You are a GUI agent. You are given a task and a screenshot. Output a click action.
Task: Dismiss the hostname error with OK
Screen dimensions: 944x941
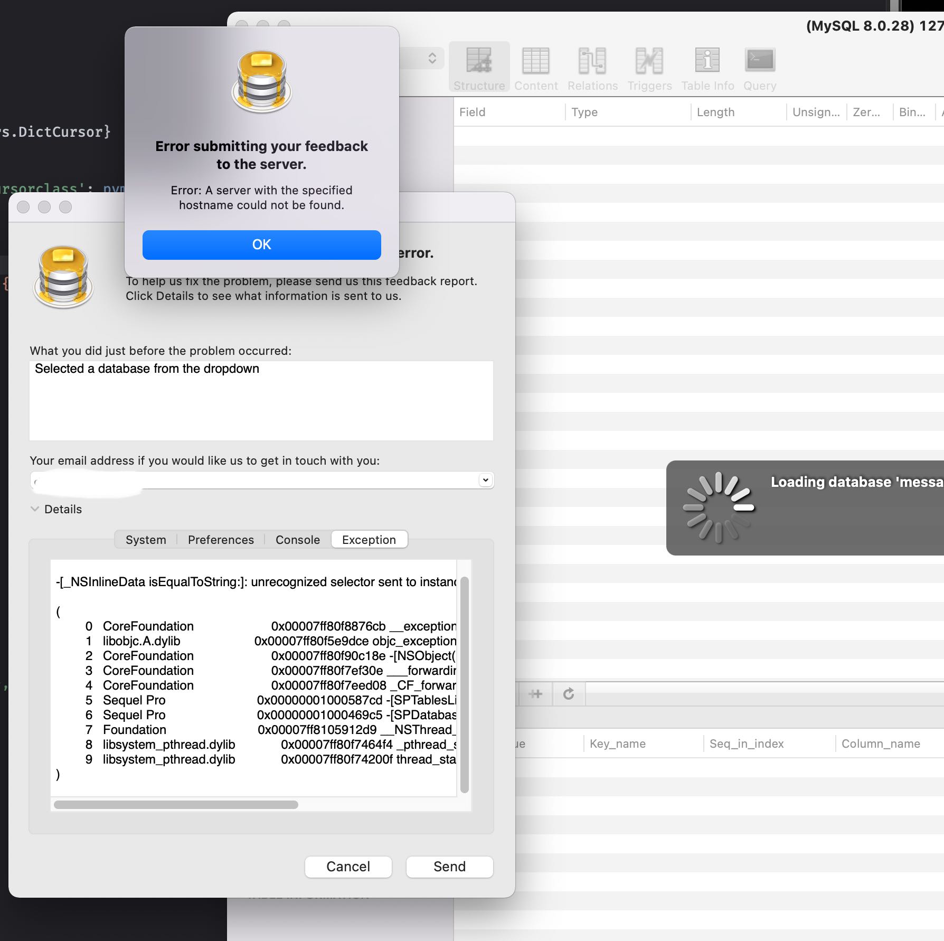tap(261, 244)
